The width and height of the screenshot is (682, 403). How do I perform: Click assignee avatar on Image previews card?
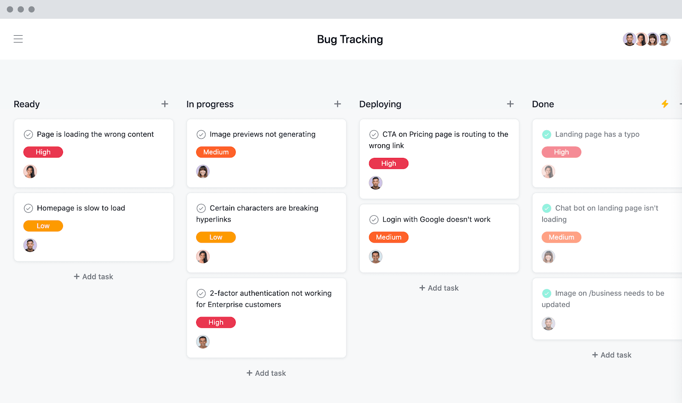pyautogui.click(x=203, y=171)
